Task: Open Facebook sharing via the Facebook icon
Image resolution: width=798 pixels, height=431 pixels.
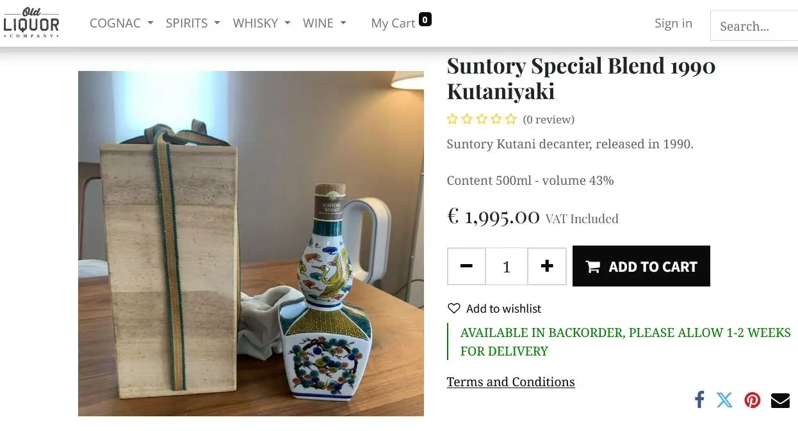Action: 699,400
